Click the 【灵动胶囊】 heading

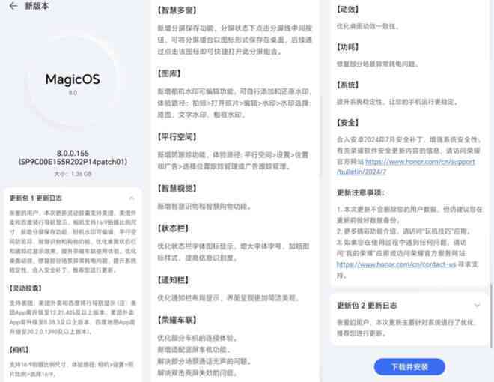25,288
